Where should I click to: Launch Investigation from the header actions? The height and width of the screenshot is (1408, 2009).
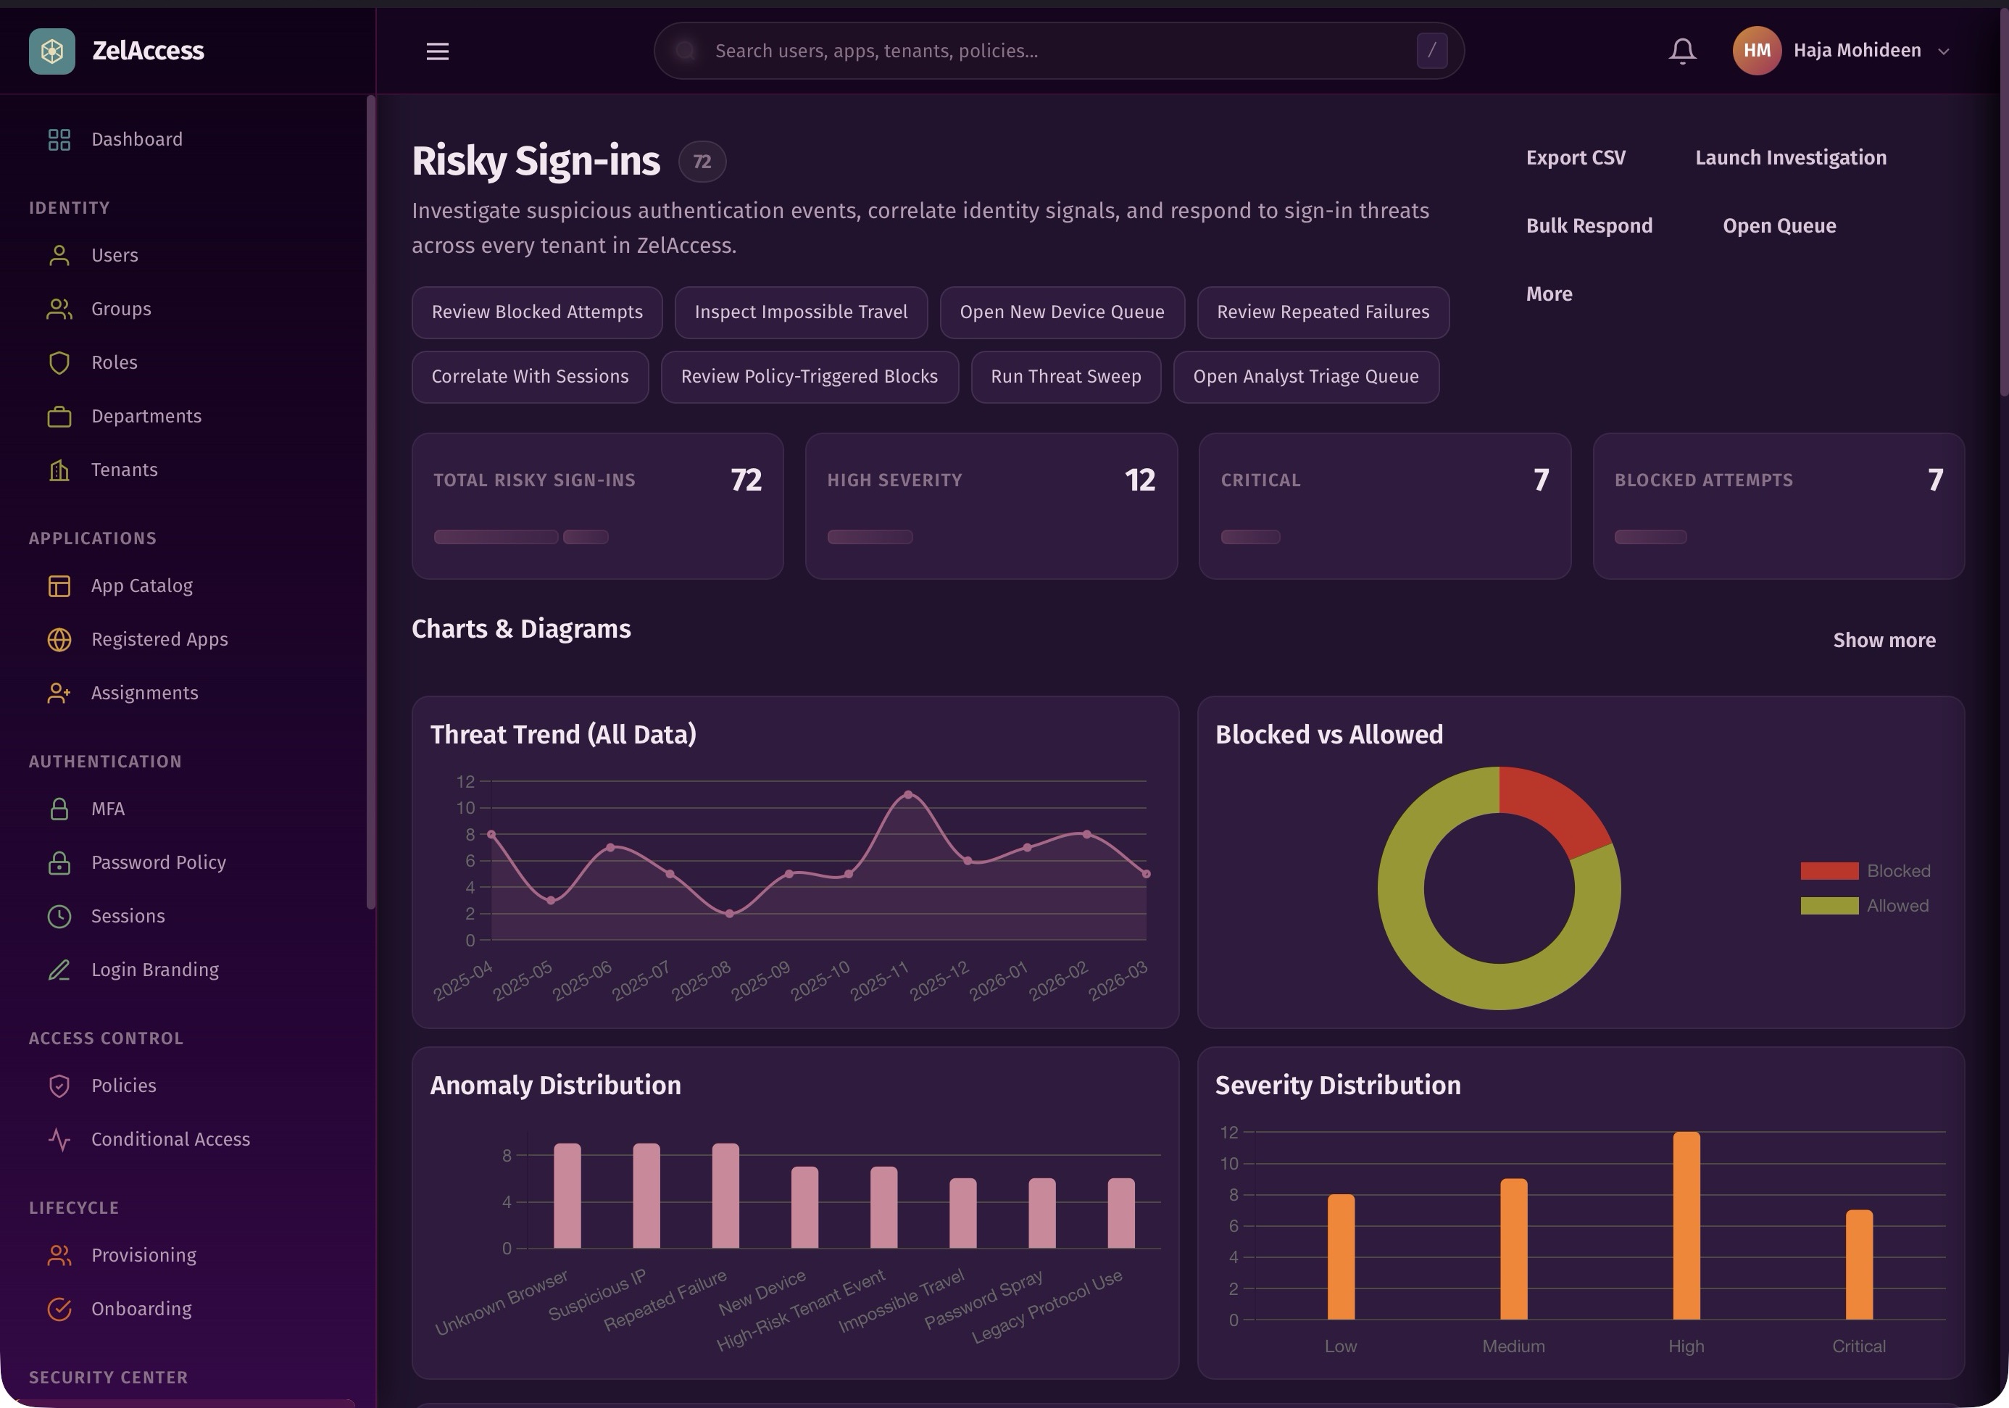[1791, 157]
